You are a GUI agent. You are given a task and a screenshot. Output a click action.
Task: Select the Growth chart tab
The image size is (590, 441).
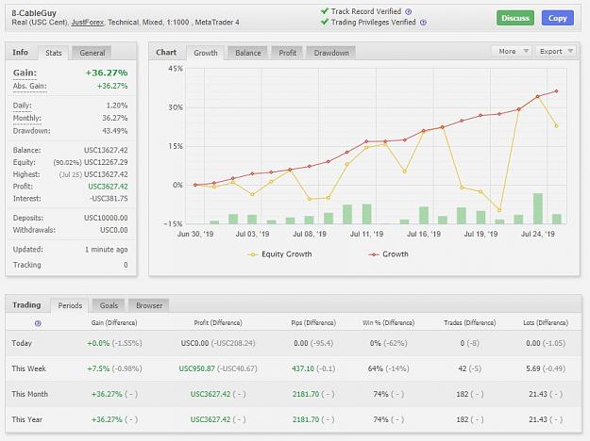[x=206, y=53]
